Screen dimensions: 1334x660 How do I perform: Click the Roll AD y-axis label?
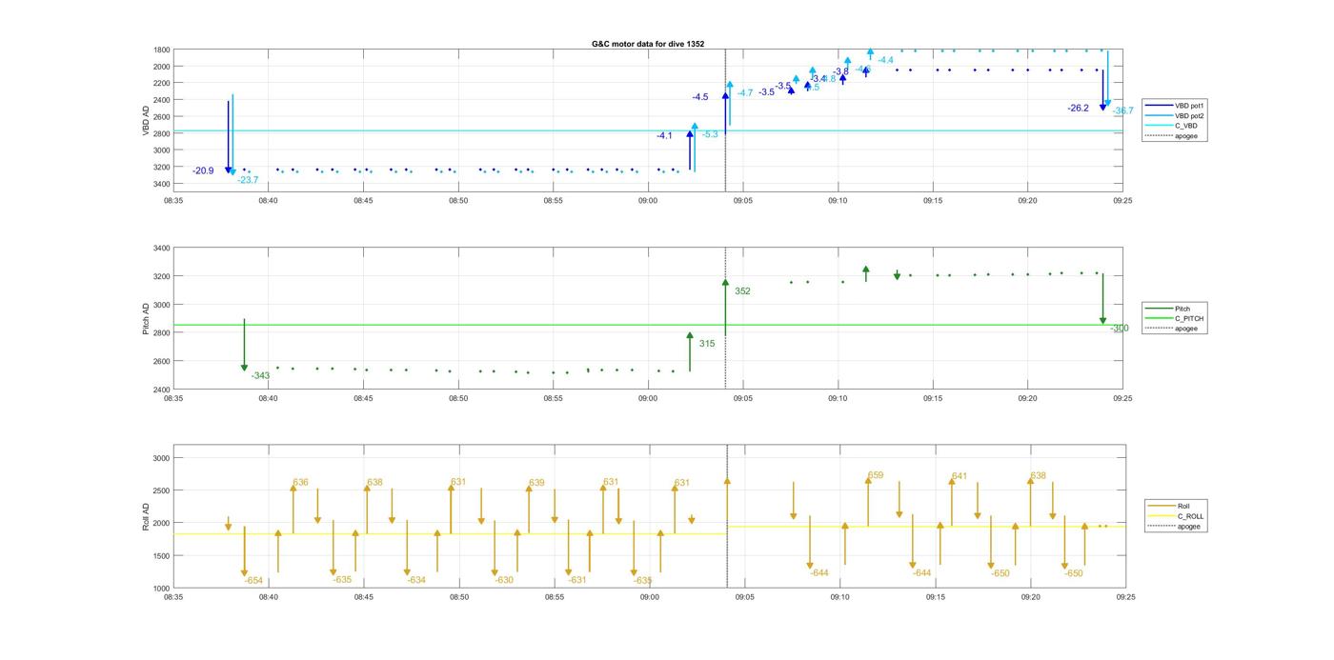[146, 515]
